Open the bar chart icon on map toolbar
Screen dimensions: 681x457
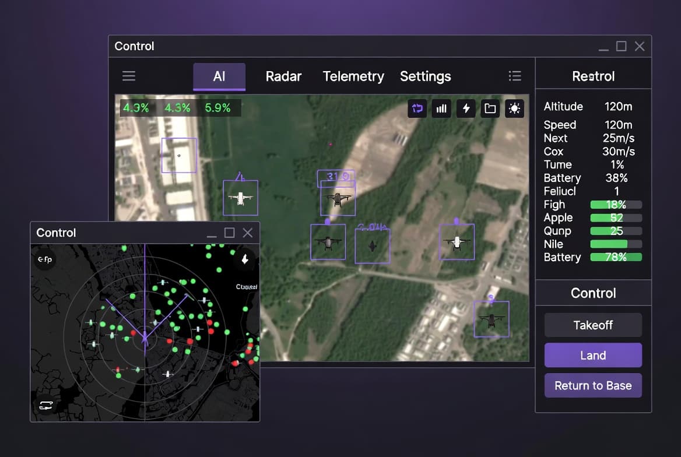coord(441,108)
